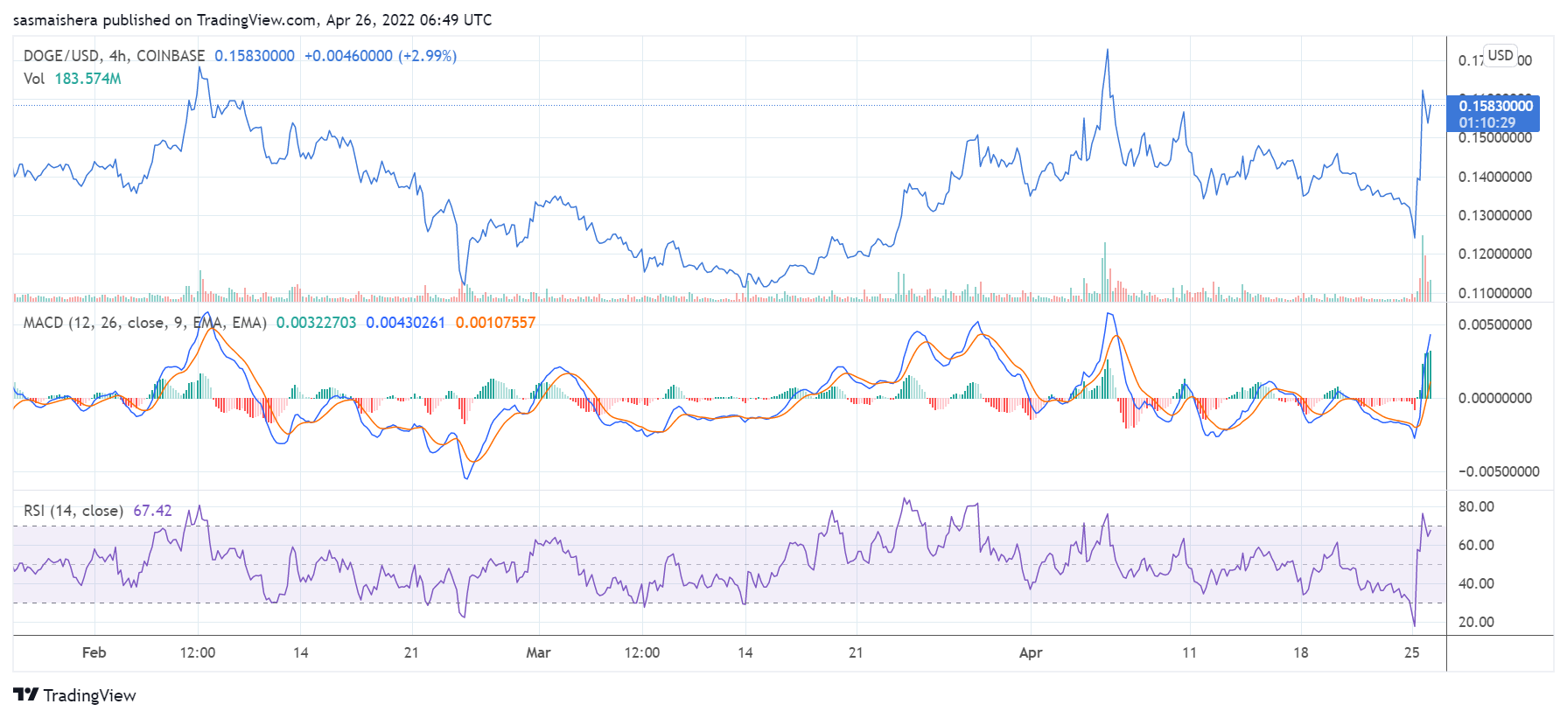Open the TradingView wordmark link

89,695
